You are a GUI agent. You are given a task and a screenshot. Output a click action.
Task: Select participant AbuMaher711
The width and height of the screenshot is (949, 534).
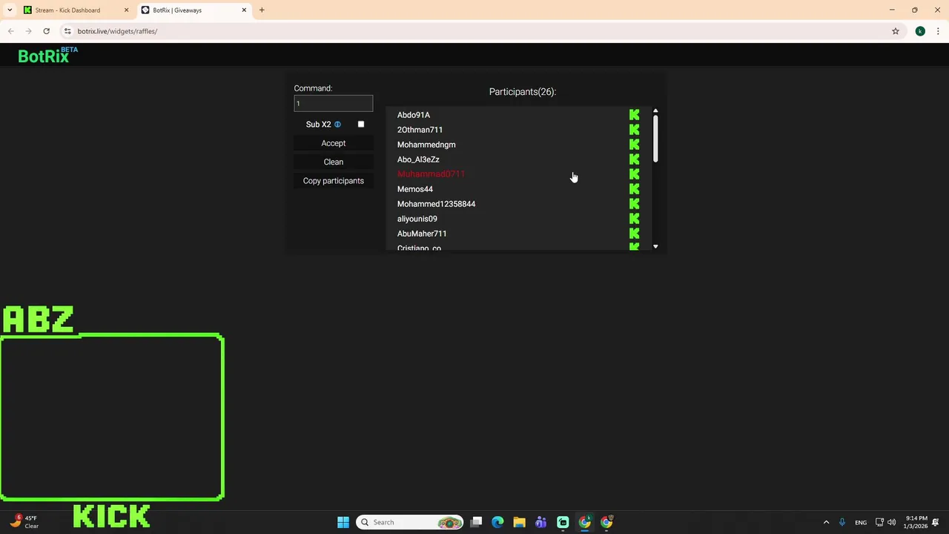coord(422,234)
